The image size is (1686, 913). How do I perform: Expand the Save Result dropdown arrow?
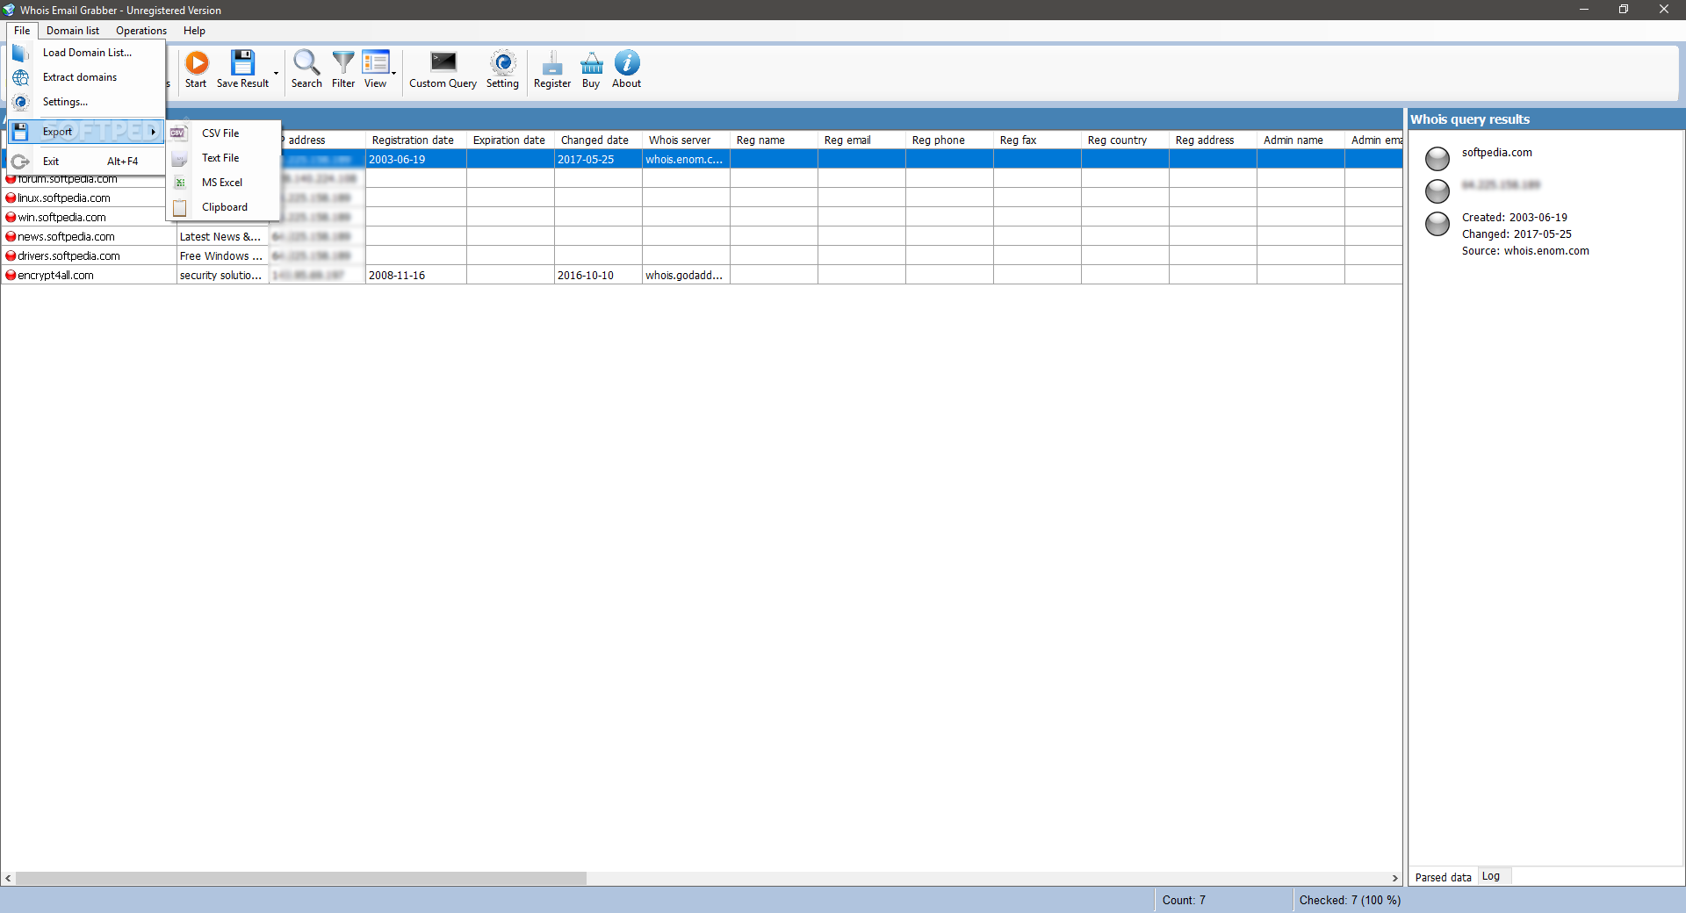tap(276, 73)
